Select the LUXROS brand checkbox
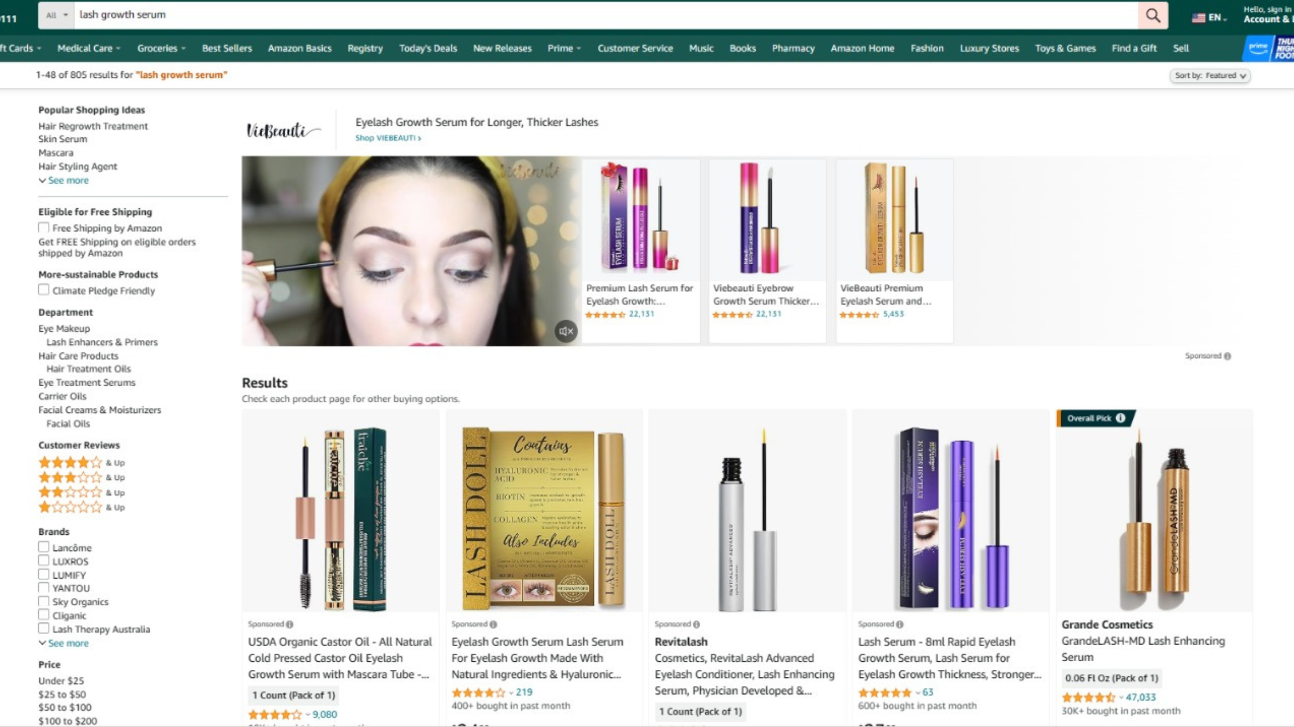Screen dimensions: 1294x727 [x=44, y=560]
